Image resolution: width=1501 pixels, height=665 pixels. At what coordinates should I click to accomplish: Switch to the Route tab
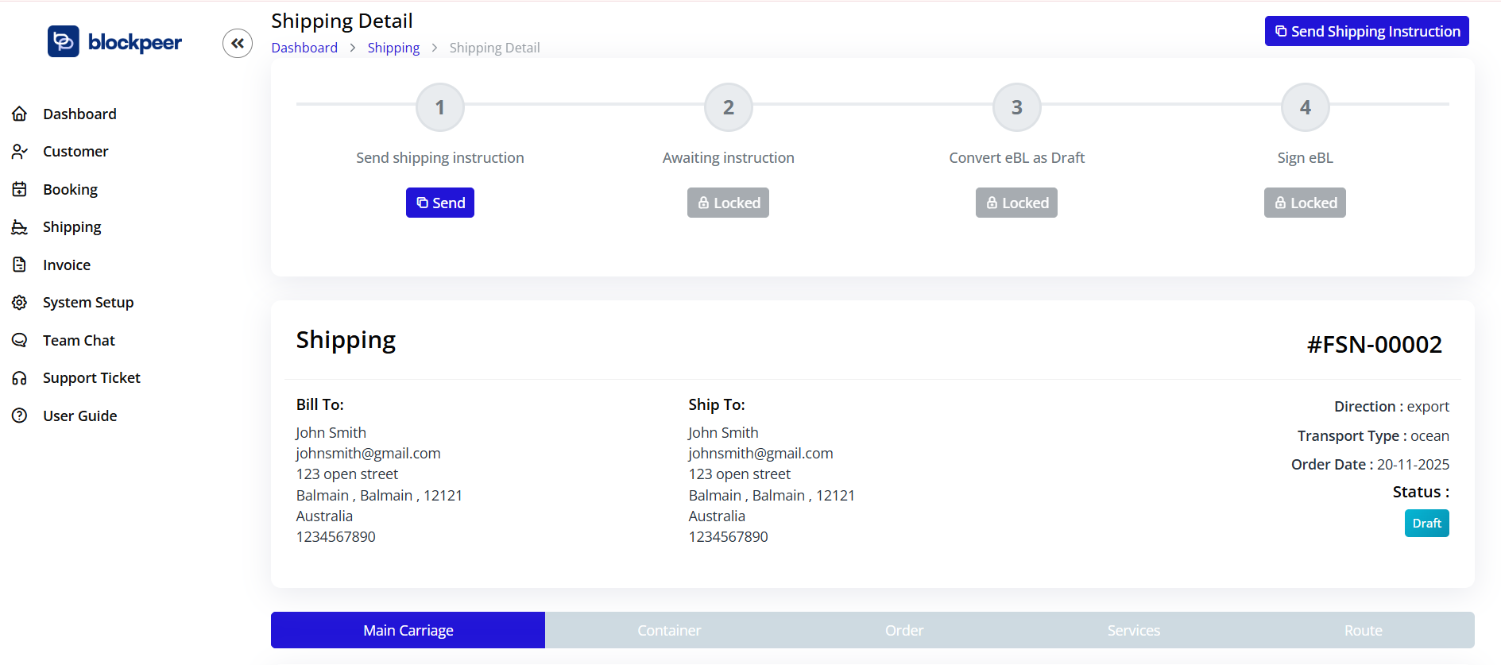[x=1363, y=630]
